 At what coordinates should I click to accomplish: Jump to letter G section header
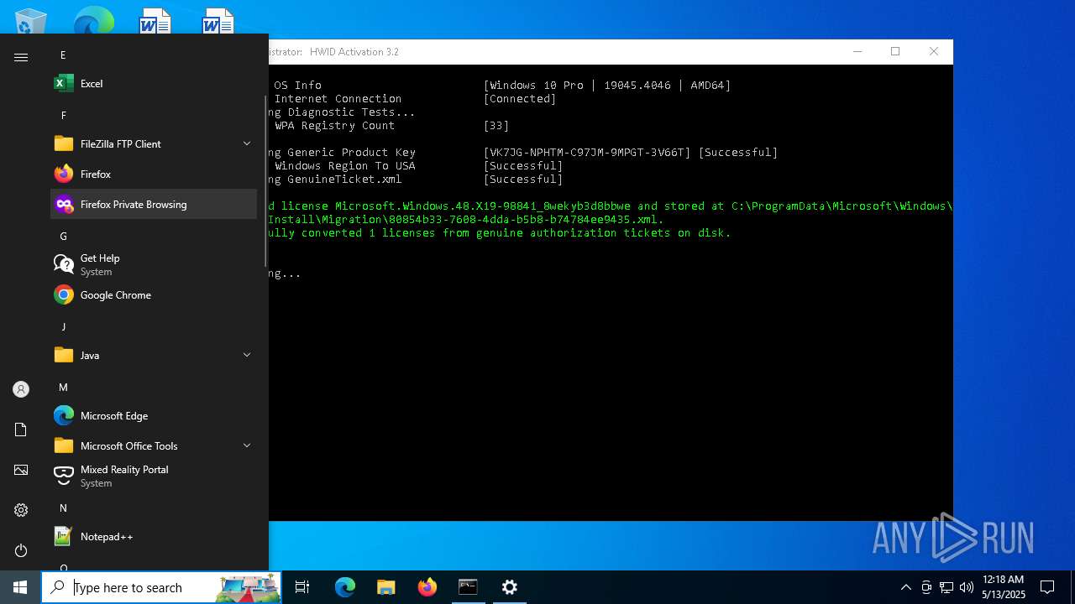pos(63,237)
